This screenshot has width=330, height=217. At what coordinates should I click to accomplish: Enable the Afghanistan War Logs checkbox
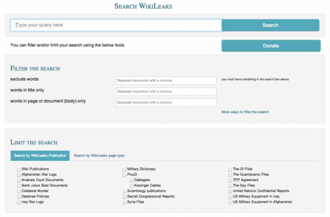click(19, 175)
